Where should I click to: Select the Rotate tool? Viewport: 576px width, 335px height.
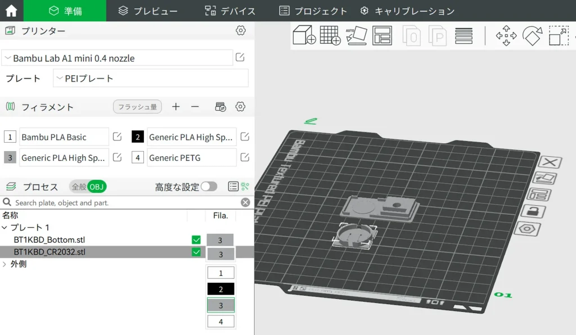(x=532, y=35)
